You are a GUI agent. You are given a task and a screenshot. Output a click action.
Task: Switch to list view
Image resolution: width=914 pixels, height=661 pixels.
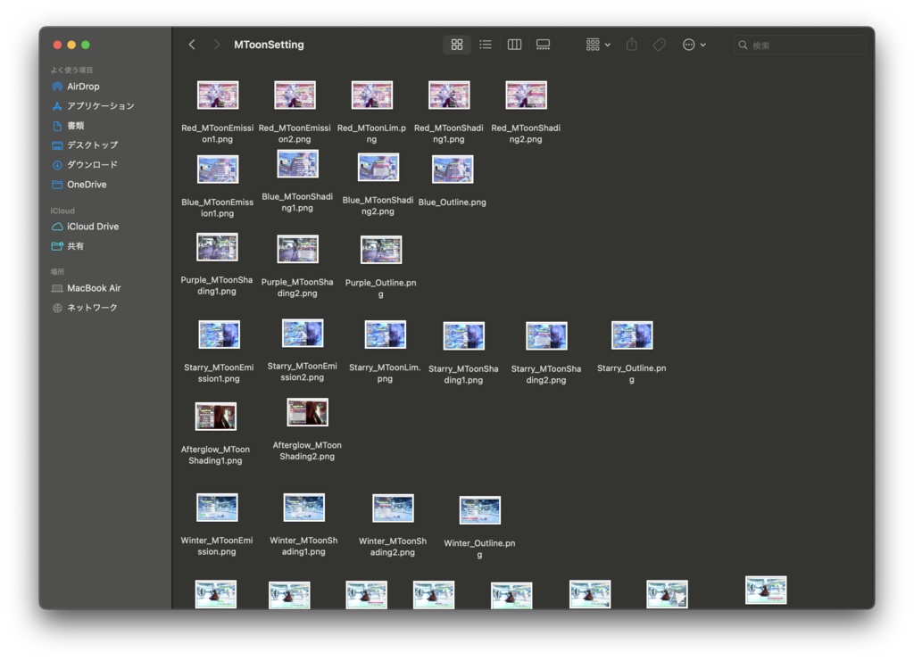486,45
